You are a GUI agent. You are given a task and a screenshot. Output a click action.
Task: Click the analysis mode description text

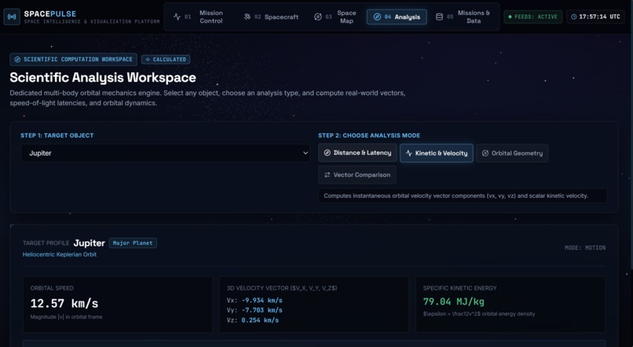click(x=456, y=195)
